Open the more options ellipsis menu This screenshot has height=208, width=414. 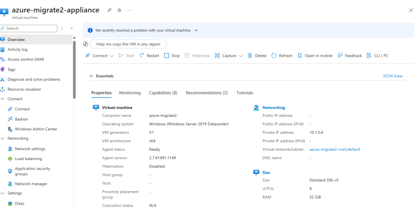129,10
